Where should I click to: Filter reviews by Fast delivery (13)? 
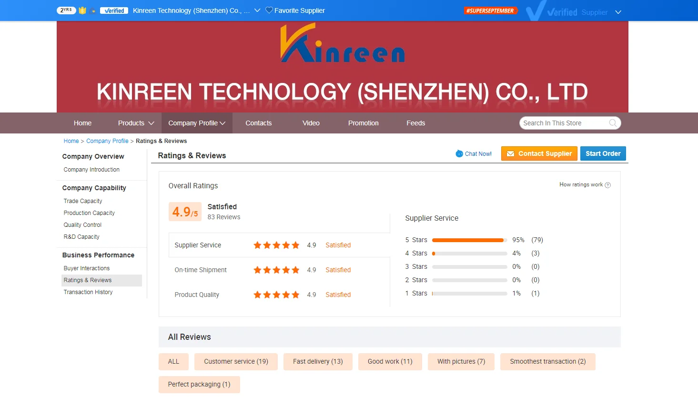[318, 362]
